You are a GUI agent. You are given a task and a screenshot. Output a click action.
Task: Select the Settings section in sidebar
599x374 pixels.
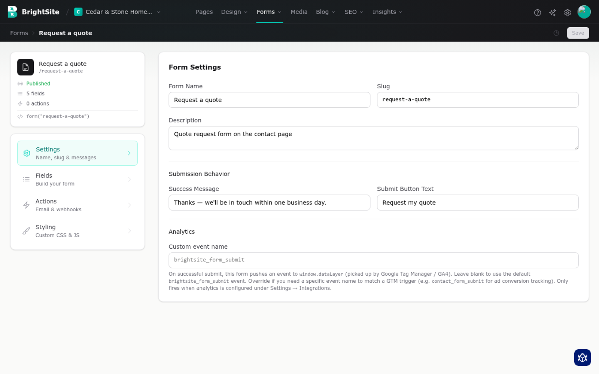[x=77, y=153]
